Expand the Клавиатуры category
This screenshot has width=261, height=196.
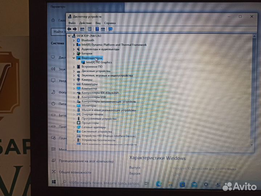pyautogui.click(x=74, y=84)
